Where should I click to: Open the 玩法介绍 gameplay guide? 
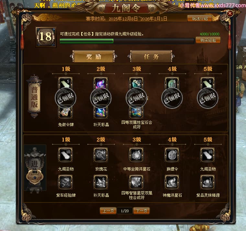200,19
